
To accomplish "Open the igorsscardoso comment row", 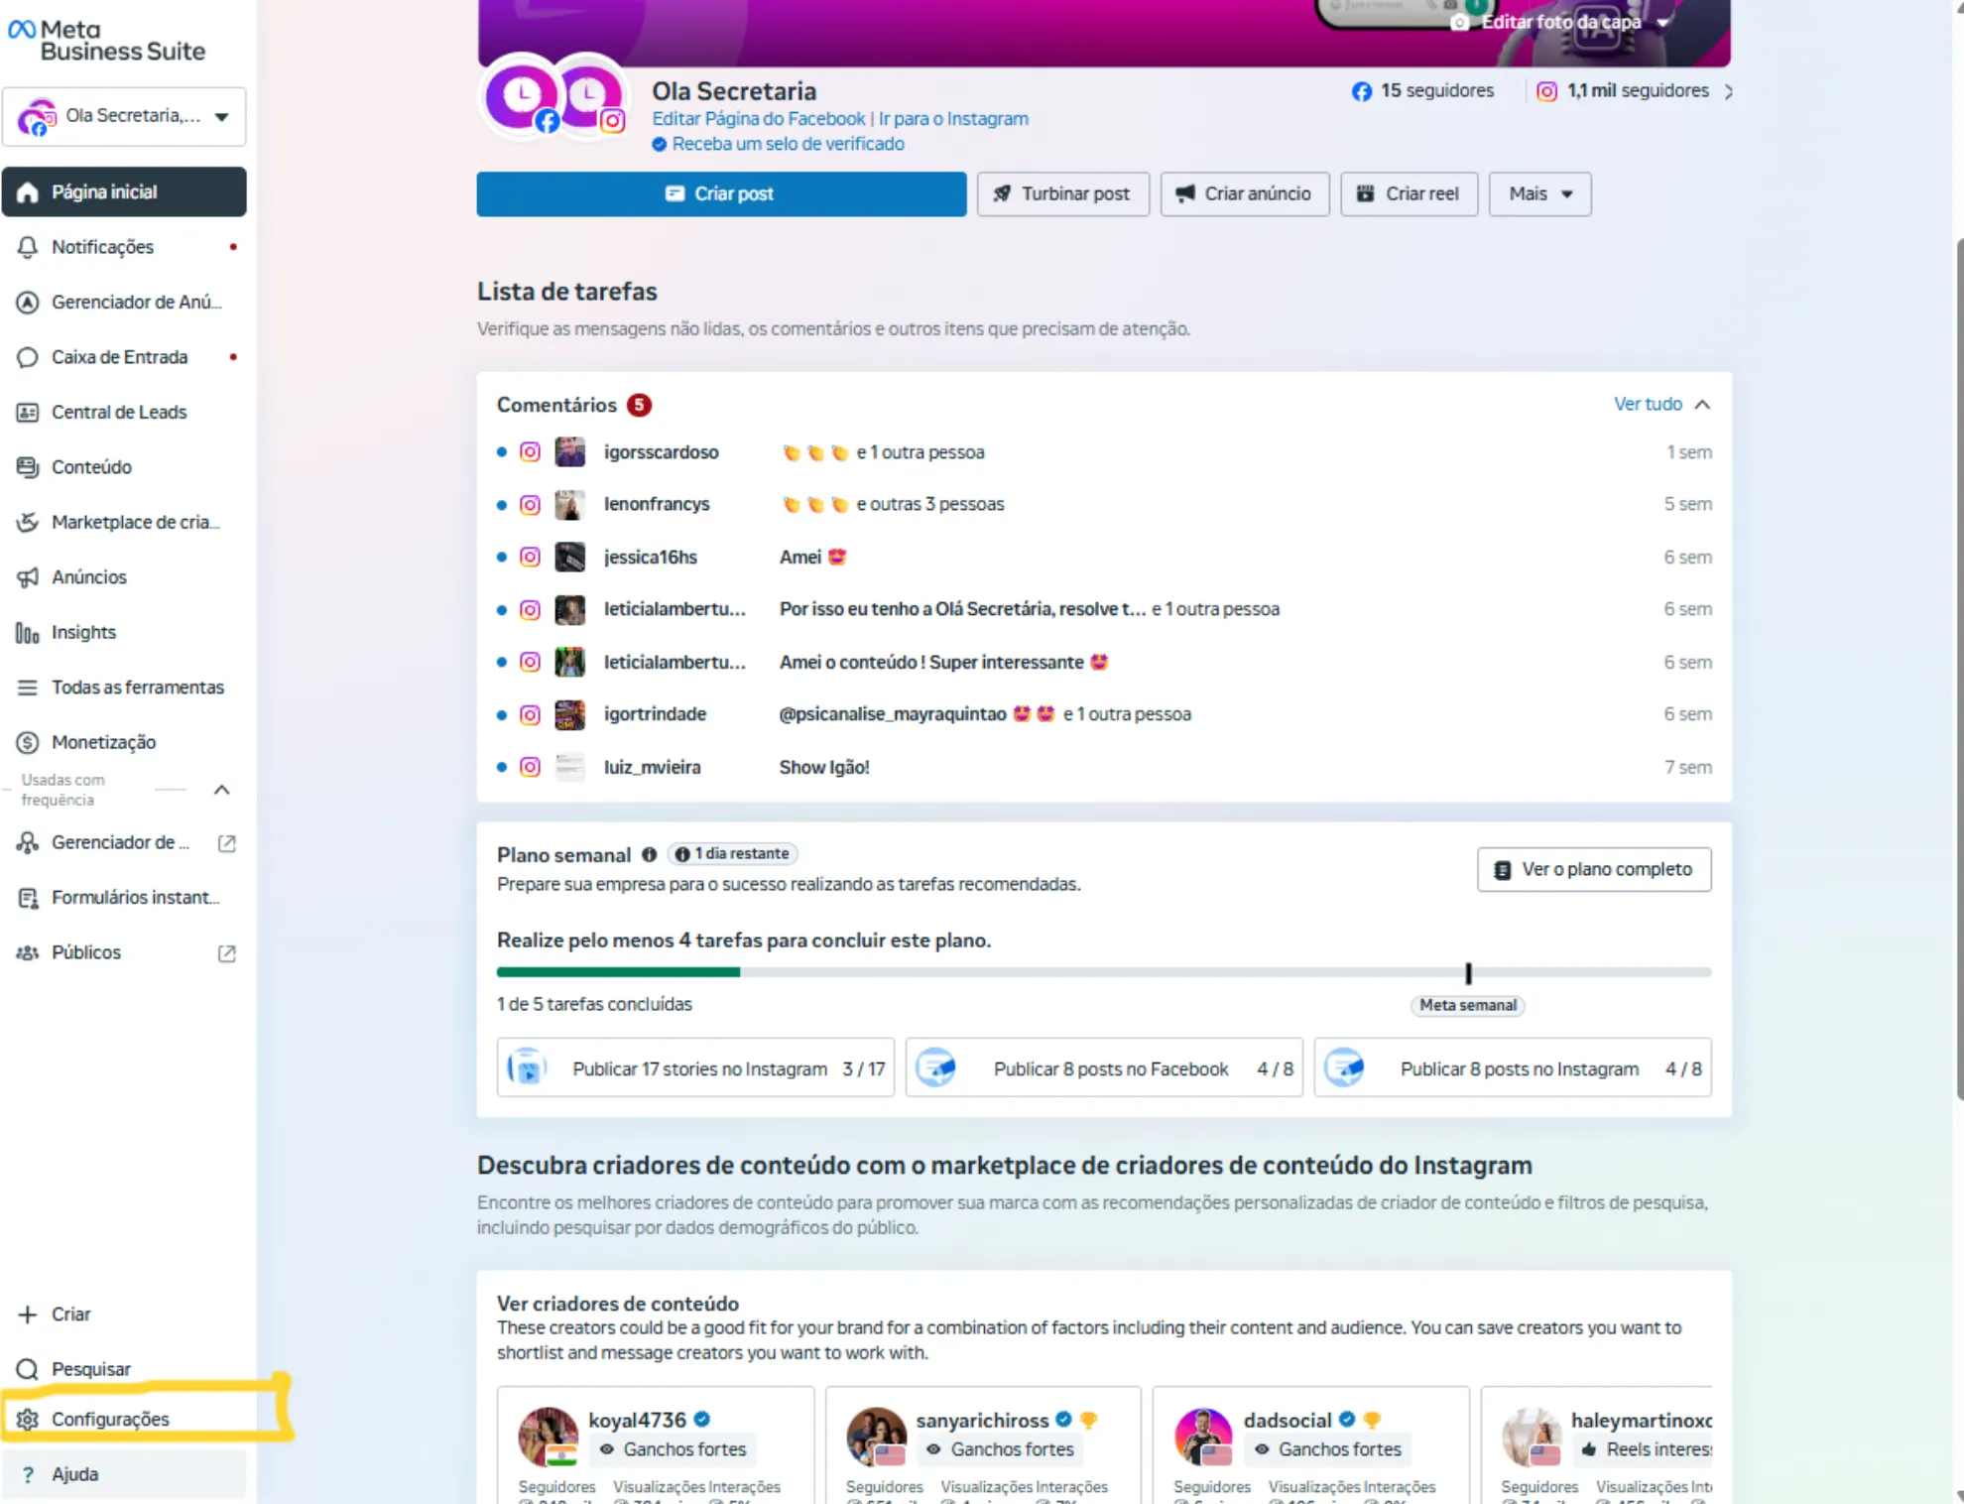I will point(1104,452).
